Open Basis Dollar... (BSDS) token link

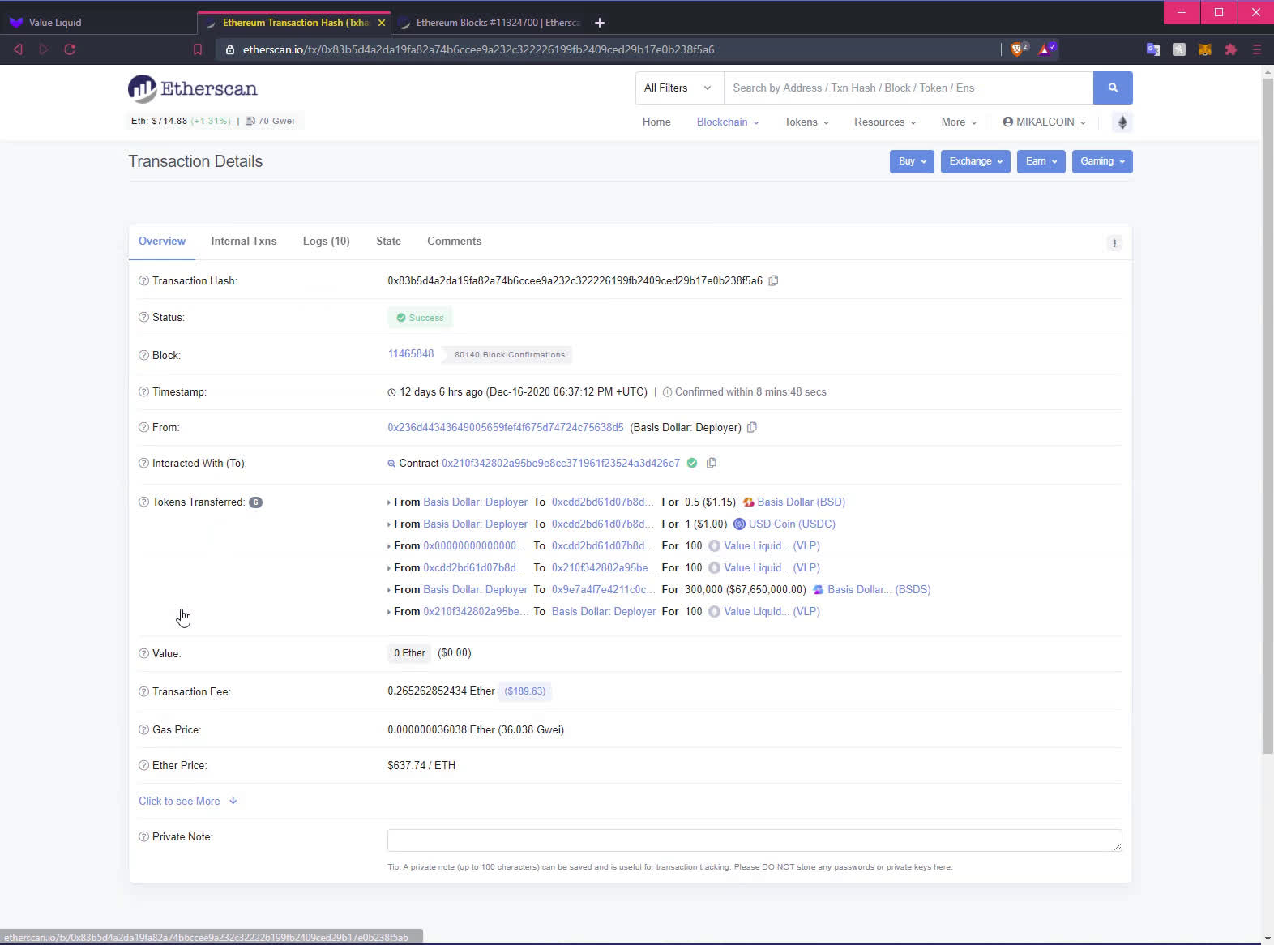pyautogui.click(x=879, y=589)
